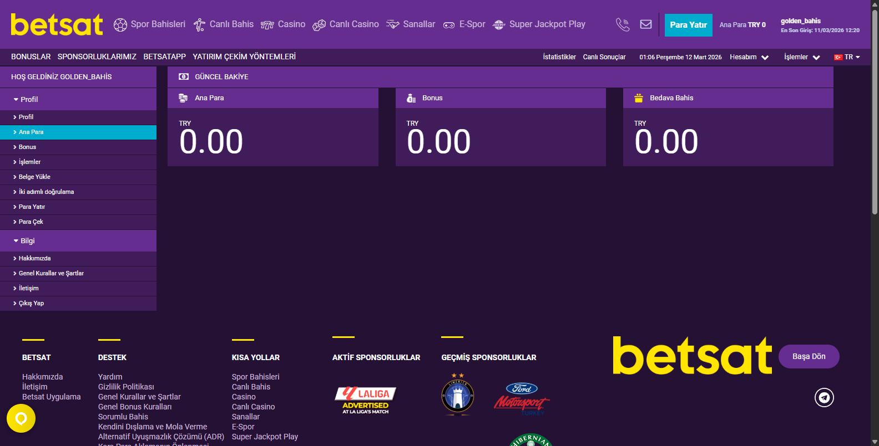This screenshot has height=446, width=879.
Task: Select Belge Yükle in sidebar
Action: pos(78,177)
